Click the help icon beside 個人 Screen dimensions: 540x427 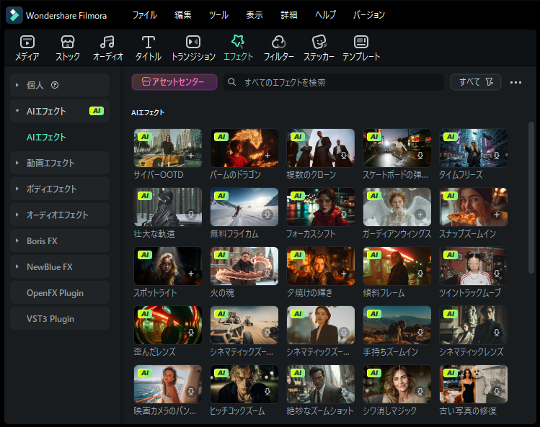[55, 85]
